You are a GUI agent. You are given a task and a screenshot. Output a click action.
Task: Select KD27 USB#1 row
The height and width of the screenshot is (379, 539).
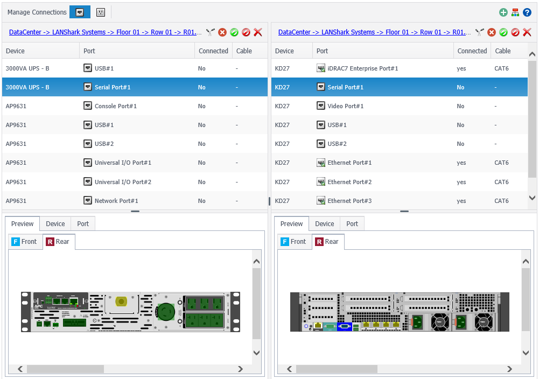[400, 125]
